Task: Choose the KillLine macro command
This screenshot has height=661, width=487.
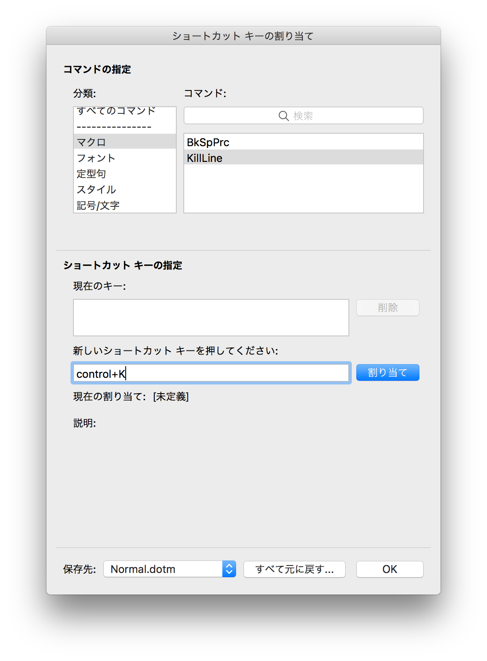Action: (303, 157)
